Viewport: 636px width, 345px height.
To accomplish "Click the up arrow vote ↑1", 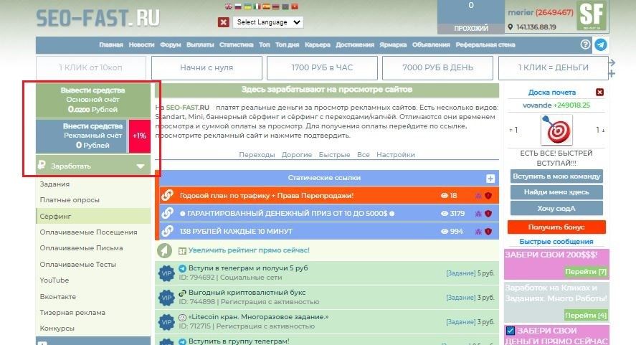I will click(513, 130).
